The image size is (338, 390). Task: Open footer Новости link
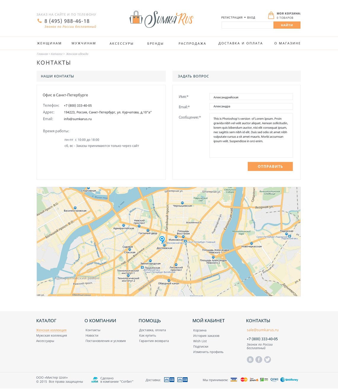[x=92, y=336]
